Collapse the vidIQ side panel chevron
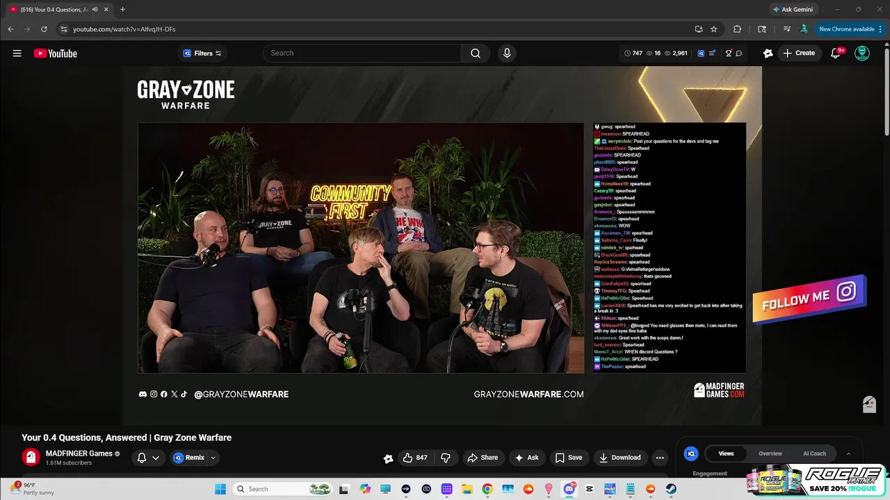This screenshot has width=890, height=500. coord(848,453)
